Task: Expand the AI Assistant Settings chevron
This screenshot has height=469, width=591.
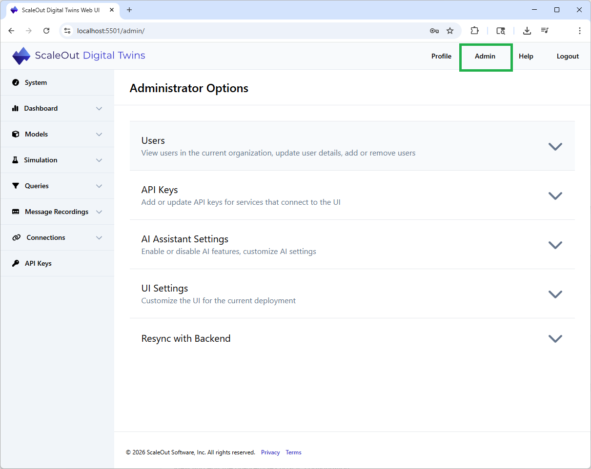Action: point(555,245)
